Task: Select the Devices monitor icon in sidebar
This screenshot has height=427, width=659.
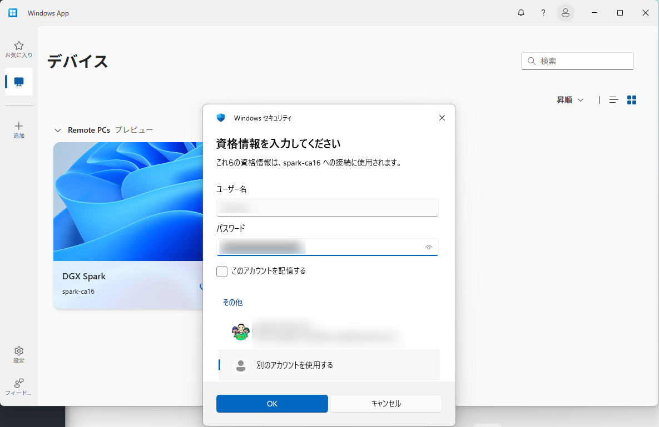Action: pos(19,82)
